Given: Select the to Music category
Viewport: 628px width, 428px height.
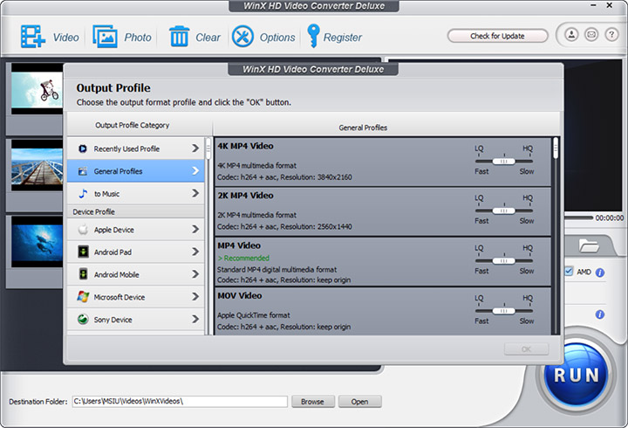Looking at the screenshot, I should (x=136, y=194).
